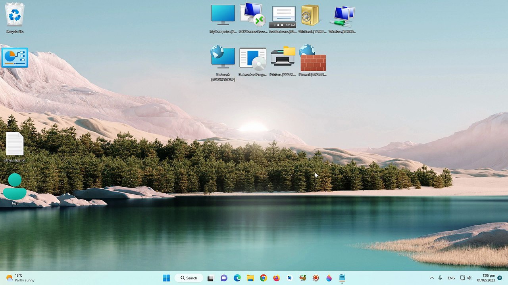
Task: Open the MyComputer desktop shortcut
Action: pos(223,19)
